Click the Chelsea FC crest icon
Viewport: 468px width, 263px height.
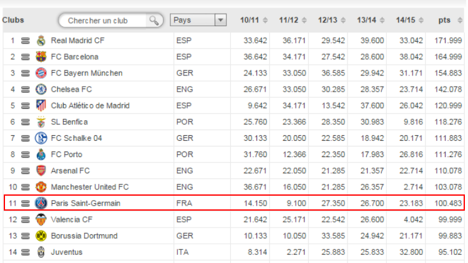[x=41, y=89]
